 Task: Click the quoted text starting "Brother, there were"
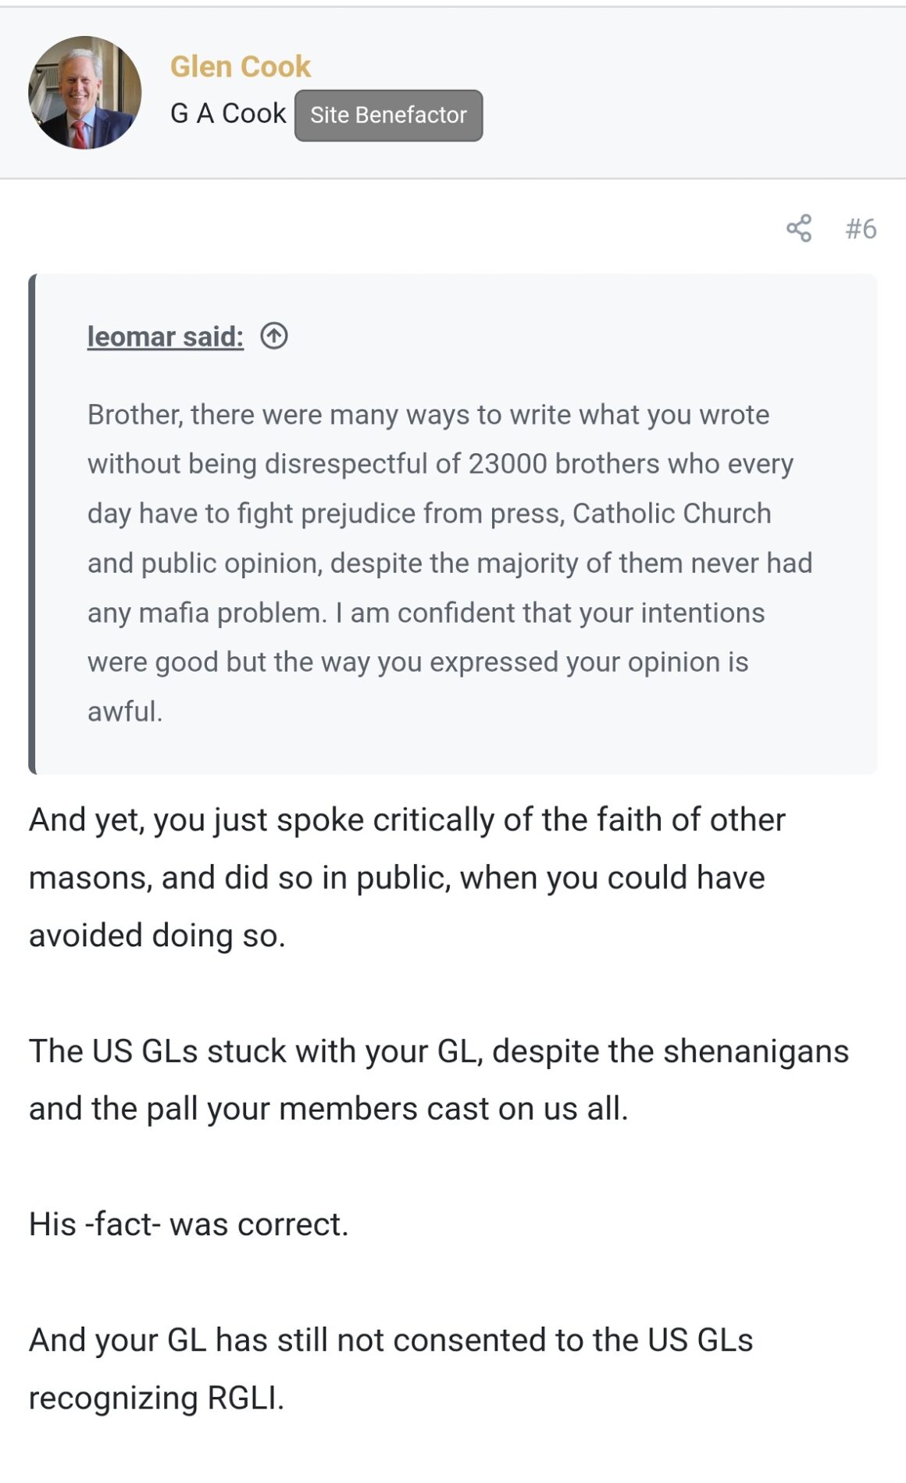428,414
